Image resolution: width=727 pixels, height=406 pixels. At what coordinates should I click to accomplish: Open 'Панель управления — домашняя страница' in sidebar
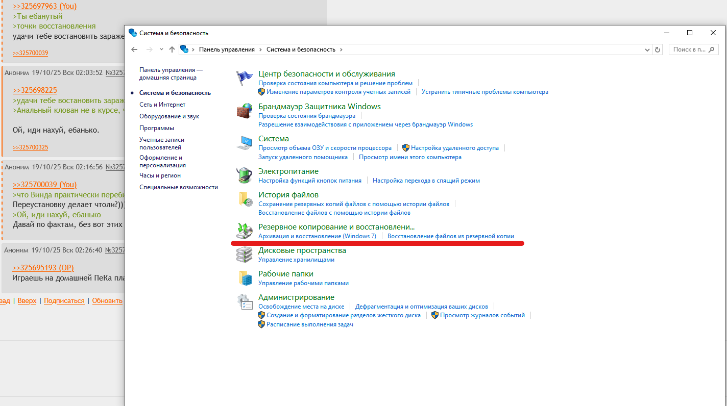pyautogui.click(x=171, y=73)
